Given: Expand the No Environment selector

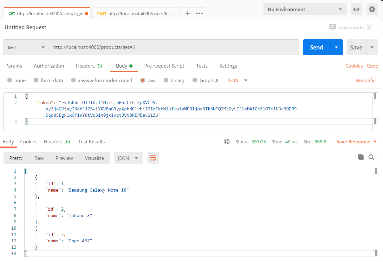Looking at the screenshot, I should click(x=304, y=10).
